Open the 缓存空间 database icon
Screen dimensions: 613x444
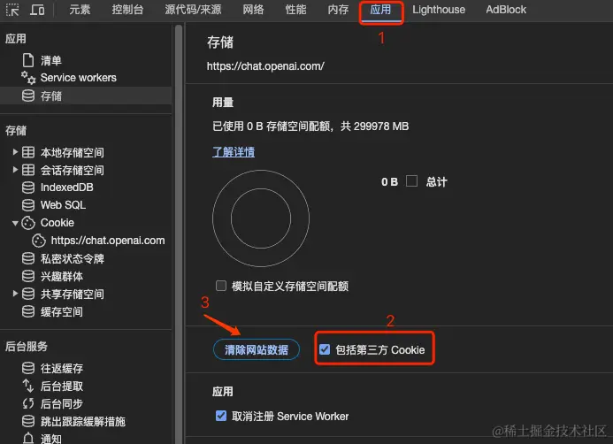(28, 311)
